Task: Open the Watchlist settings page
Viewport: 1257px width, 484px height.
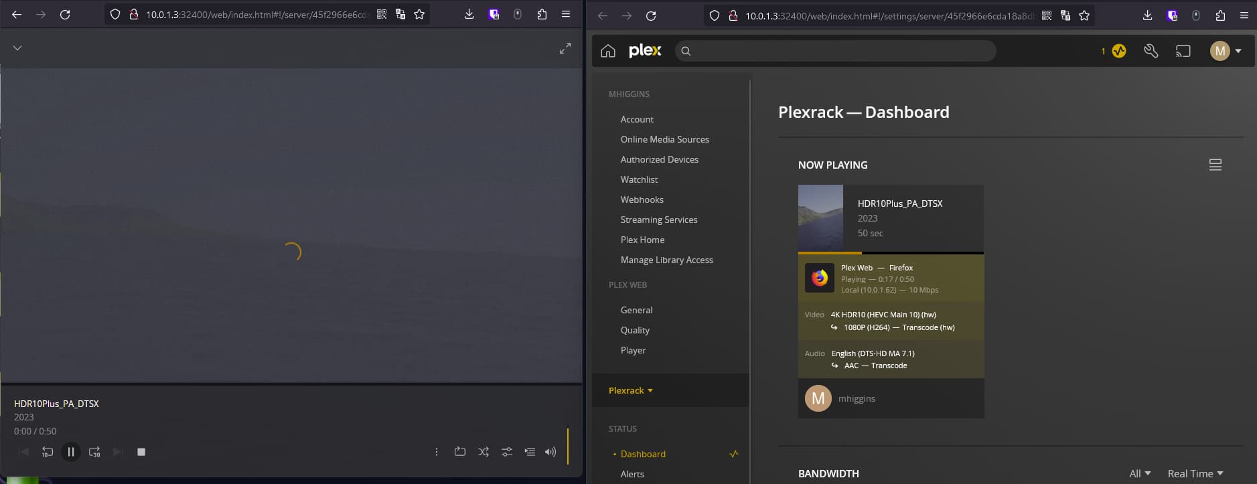Action: (640, 179)
